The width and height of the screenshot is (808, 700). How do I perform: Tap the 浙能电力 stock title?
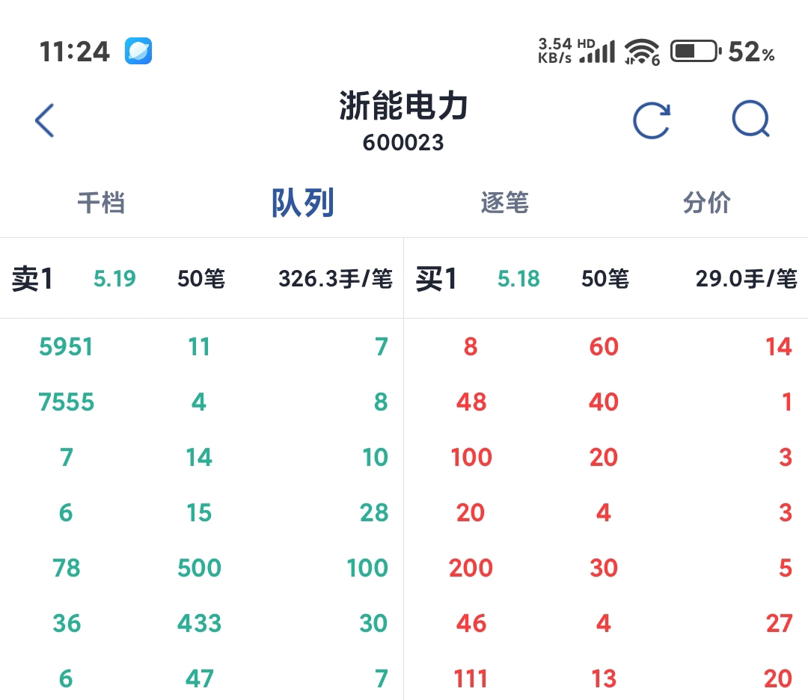point(403,105)
